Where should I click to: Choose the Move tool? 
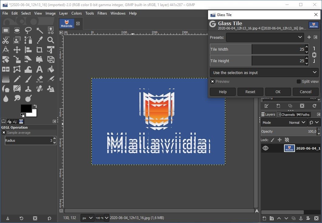coord(17,50)
